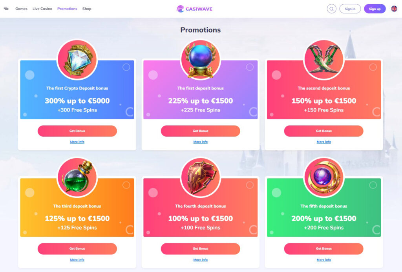Open the Shop menu item
This screenshot has height=272, width=402.
87,9
